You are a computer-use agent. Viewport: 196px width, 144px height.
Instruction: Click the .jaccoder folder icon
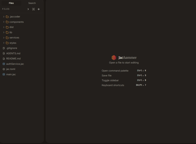click(x=7, y=17)
